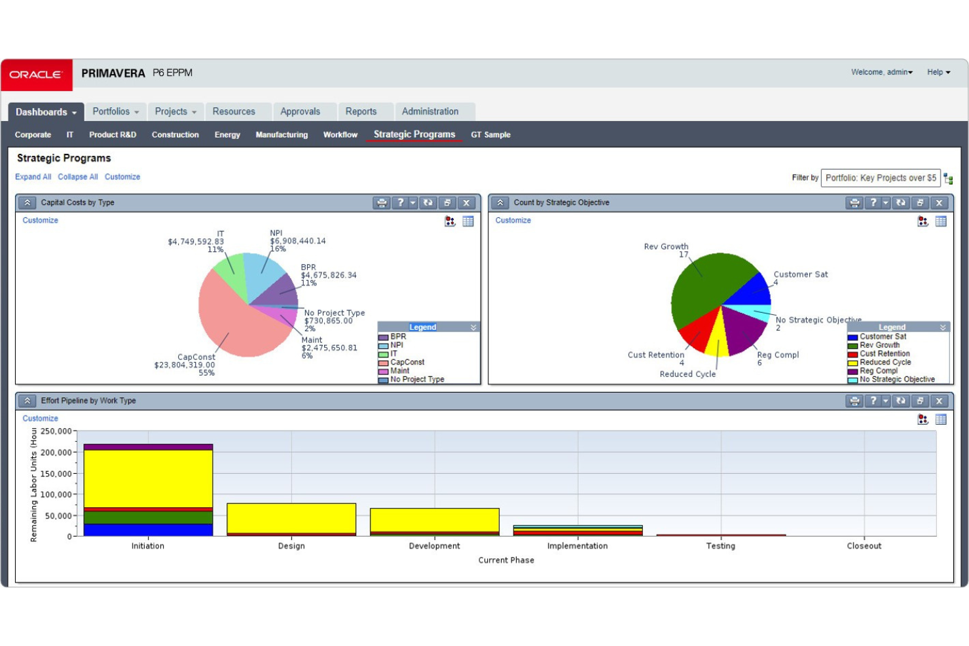Collapse the Effort Pipeline by Work Type portlet

click(27, 401)
